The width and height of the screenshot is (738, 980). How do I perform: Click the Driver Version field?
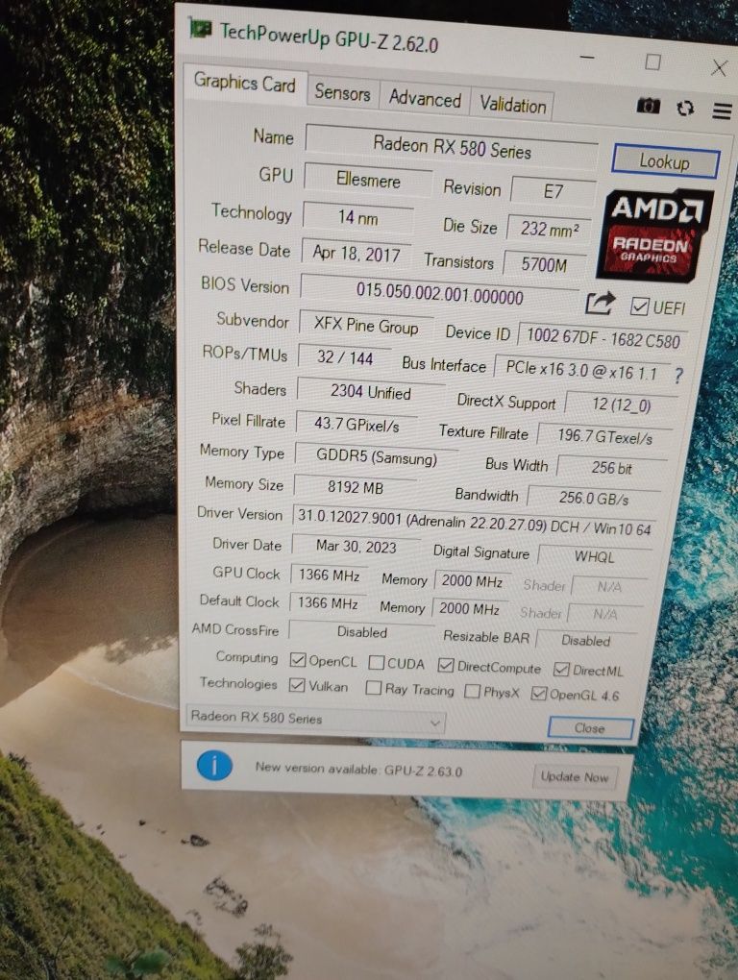click(x=475, y=523)
